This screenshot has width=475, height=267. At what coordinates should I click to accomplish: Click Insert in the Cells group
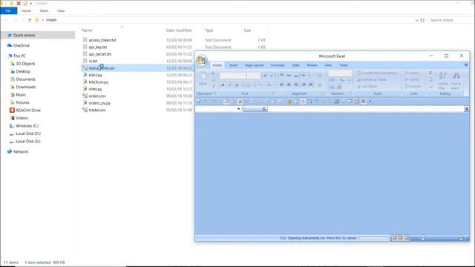click(411, 73)
